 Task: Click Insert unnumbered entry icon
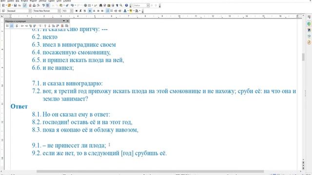click(x=40, y=26)
